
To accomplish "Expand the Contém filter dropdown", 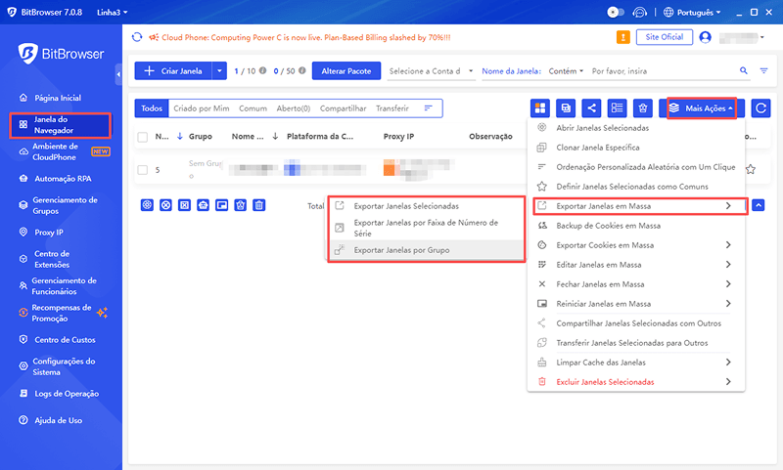I will [x=567, y=71].
